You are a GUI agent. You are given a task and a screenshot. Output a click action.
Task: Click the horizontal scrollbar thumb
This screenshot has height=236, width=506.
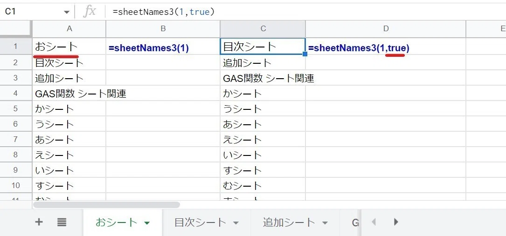coord(106,205)
